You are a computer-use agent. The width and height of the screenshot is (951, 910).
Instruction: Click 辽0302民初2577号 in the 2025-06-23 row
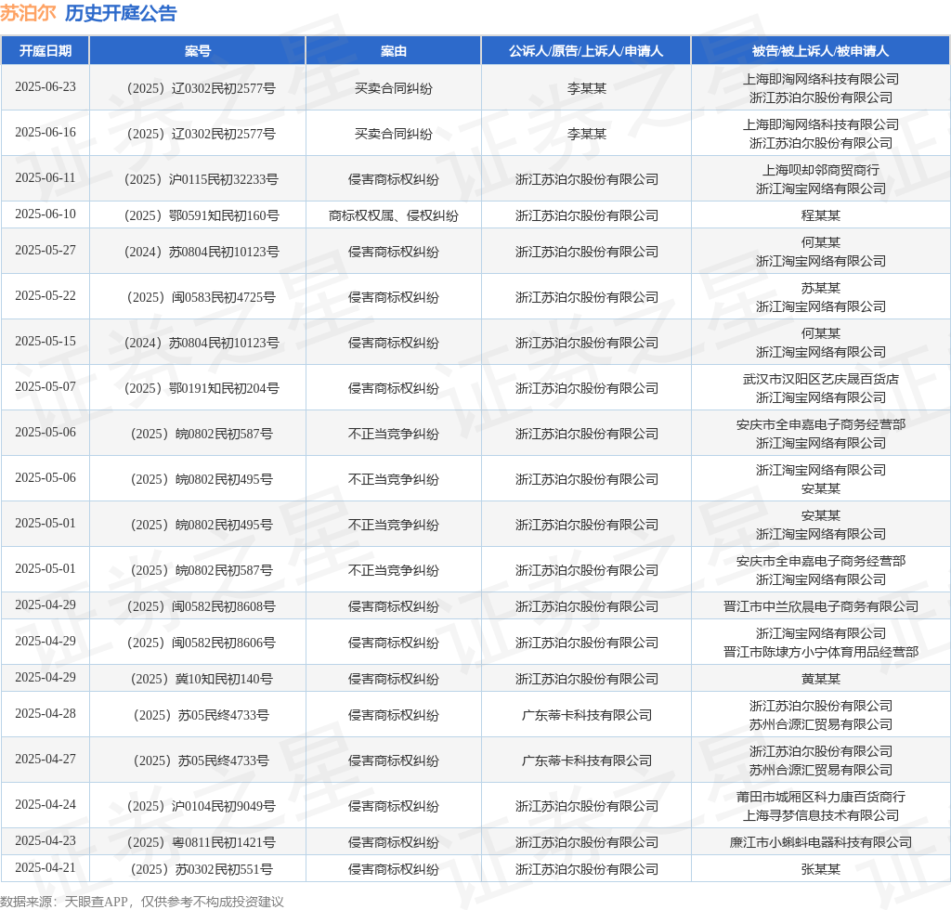223,88
